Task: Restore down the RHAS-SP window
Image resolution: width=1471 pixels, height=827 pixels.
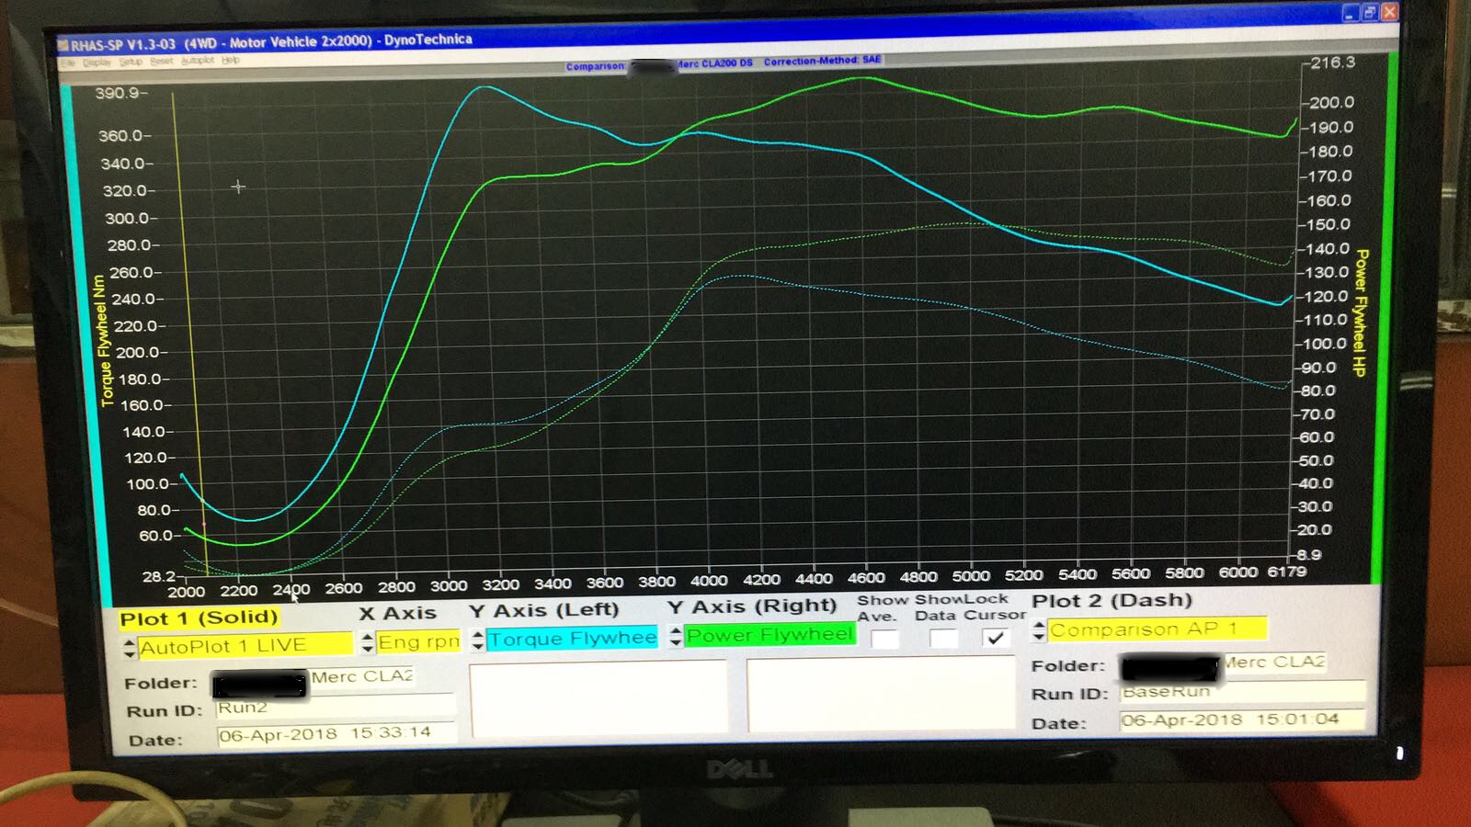Action: click(x=1370, y=12)
